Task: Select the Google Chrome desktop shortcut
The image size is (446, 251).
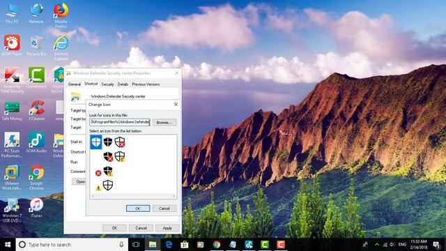Action: point(36,178)
